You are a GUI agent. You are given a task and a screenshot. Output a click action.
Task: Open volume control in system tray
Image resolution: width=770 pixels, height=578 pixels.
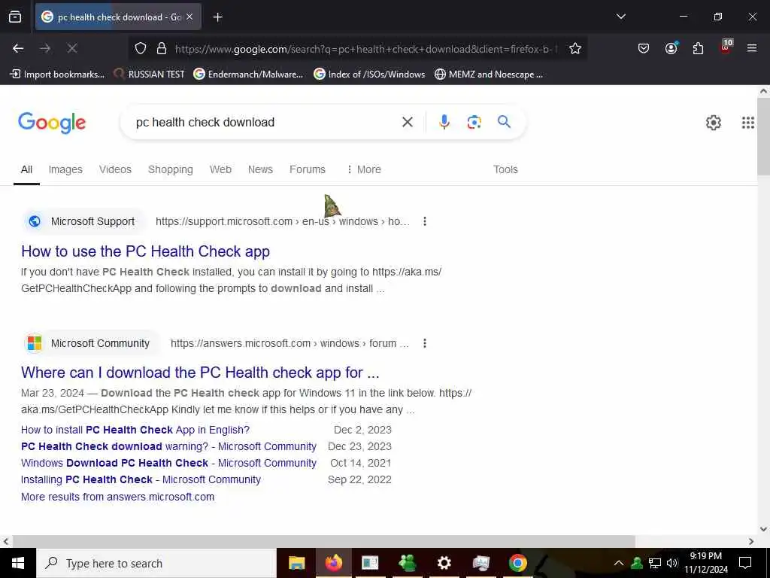672,563
